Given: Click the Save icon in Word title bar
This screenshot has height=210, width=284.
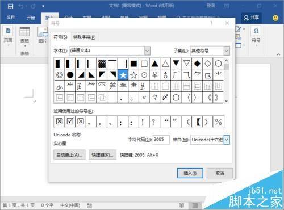Looking at the screenshot, I should coord(10,6).
